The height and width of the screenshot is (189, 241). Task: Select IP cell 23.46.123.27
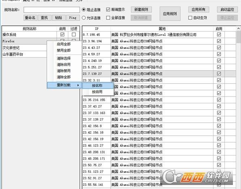97,145
